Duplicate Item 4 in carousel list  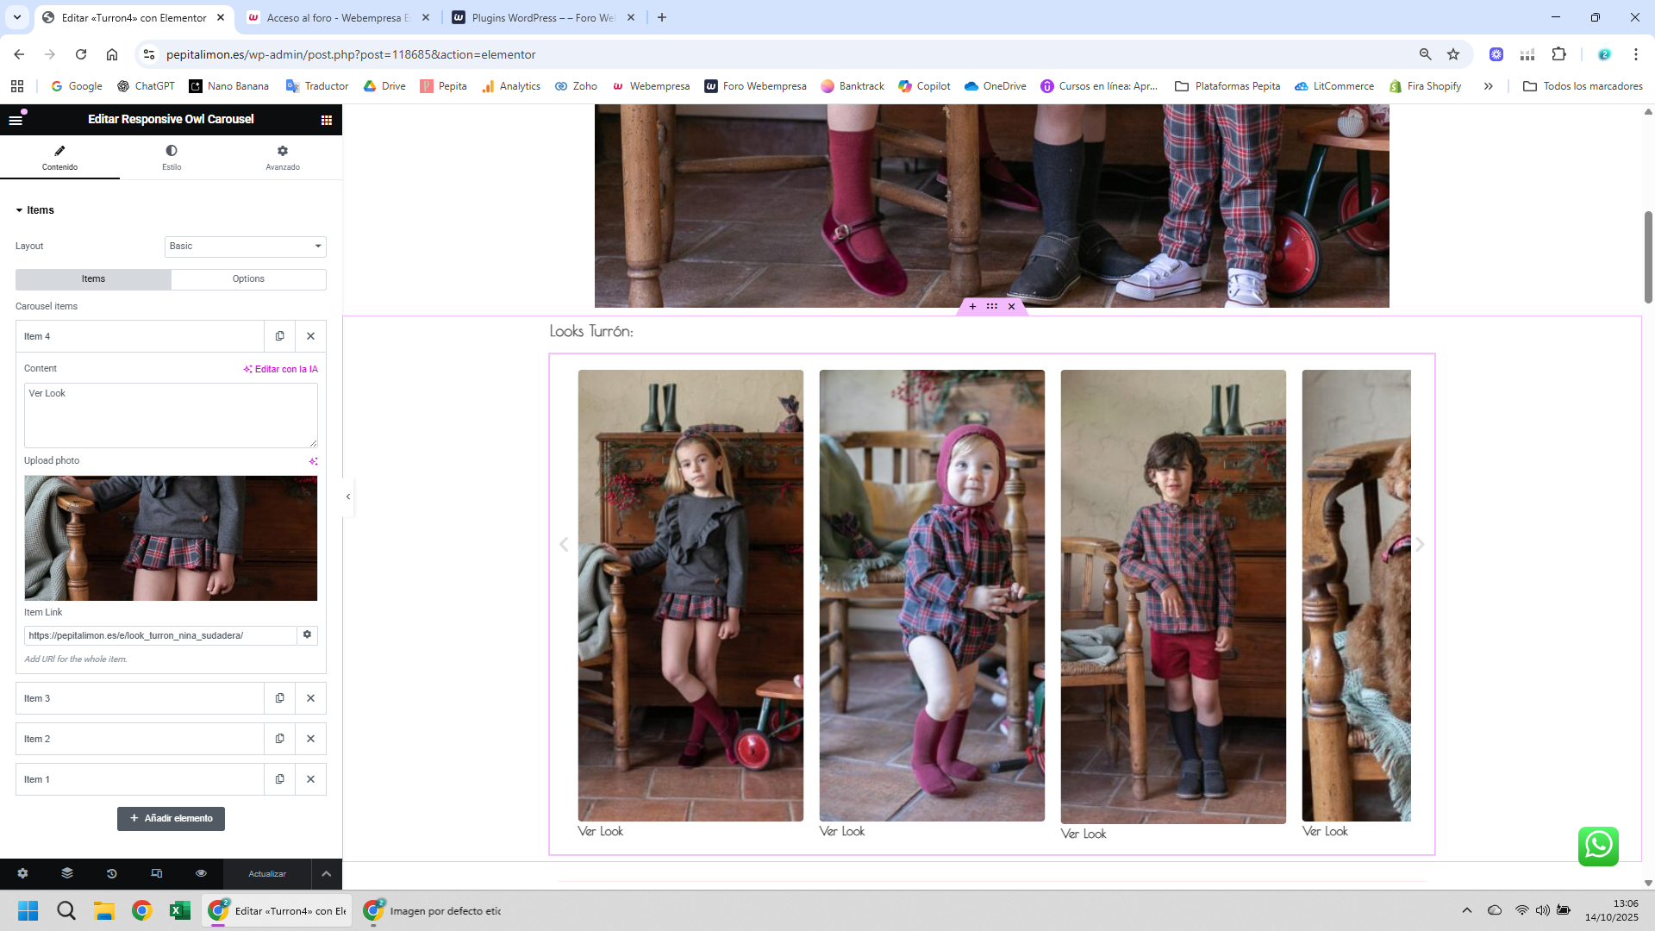pyautogui.click(x=279, y=336)
